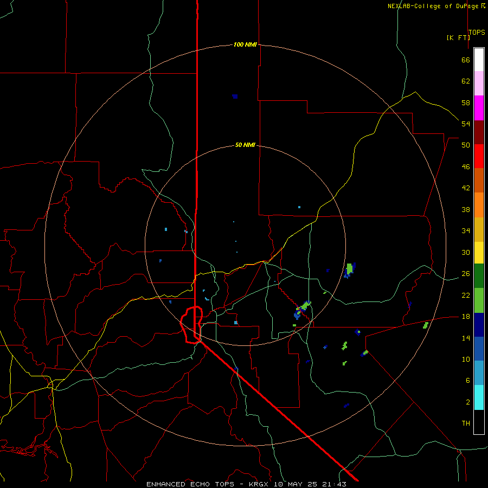Click the legend value 6
This screenshot has height=488, width=488.
pyautogui.click(x=467, y=381)
